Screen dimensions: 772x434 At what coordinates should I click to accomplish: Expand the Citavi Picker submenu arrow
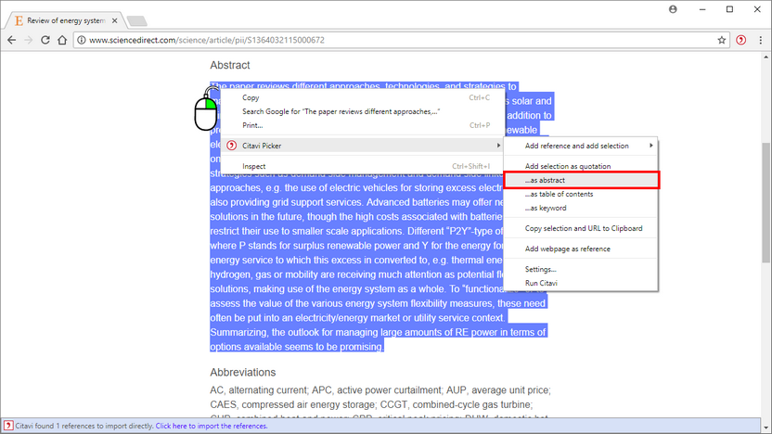pos(498,146)
